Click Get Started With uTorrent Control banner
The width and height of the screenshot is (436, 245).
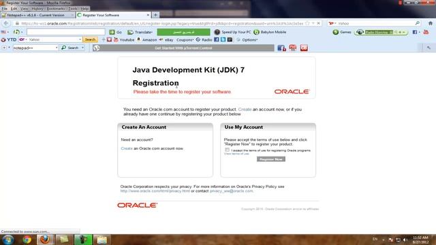pyautogui.click(x=183, y=48)
